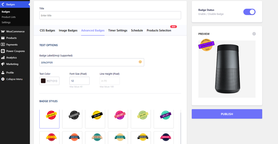
Task: Select the beige Super Sale badge style
Action: [x=118, y=138]
